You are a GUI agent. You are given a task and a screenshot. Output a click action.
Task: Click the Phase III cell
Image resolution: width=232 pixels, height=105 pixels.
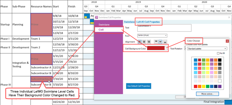[6, 85]
